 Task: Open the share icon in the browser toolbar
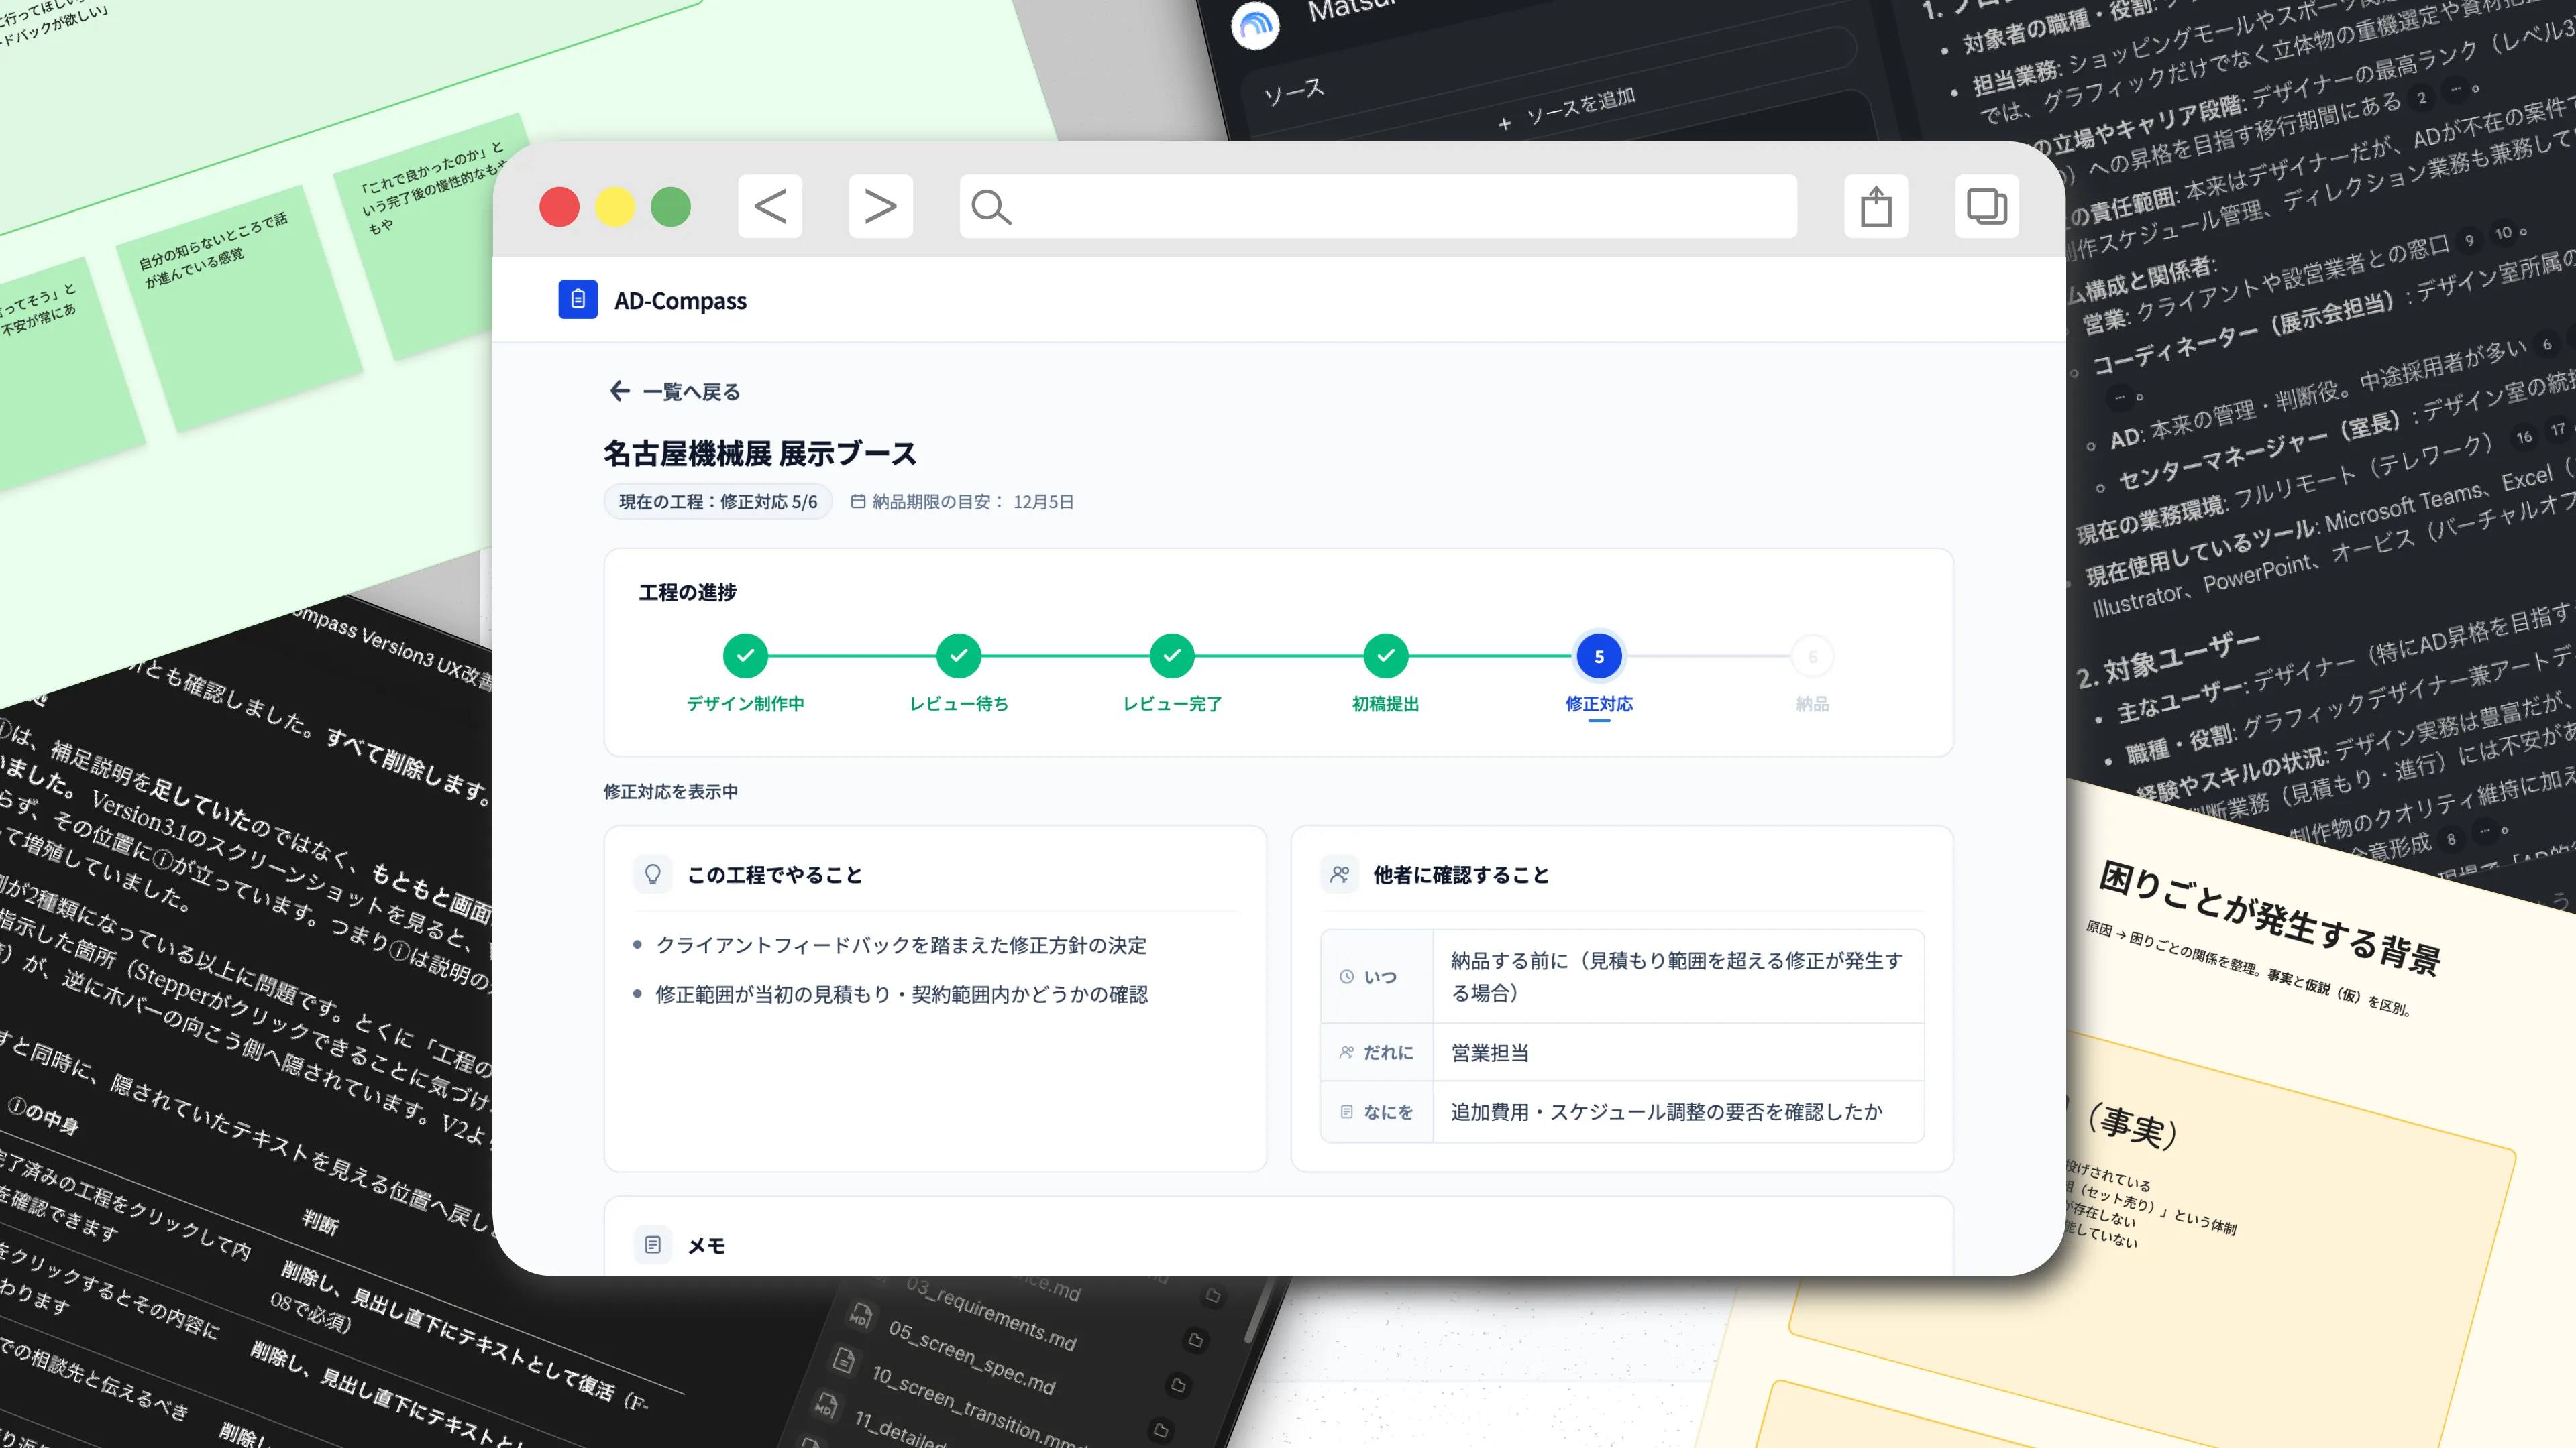pos(1876,207)
